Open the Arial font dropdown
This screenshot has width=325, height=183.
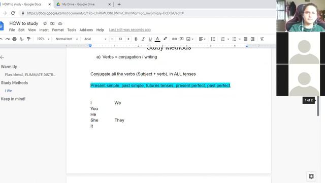pos(95,39)
